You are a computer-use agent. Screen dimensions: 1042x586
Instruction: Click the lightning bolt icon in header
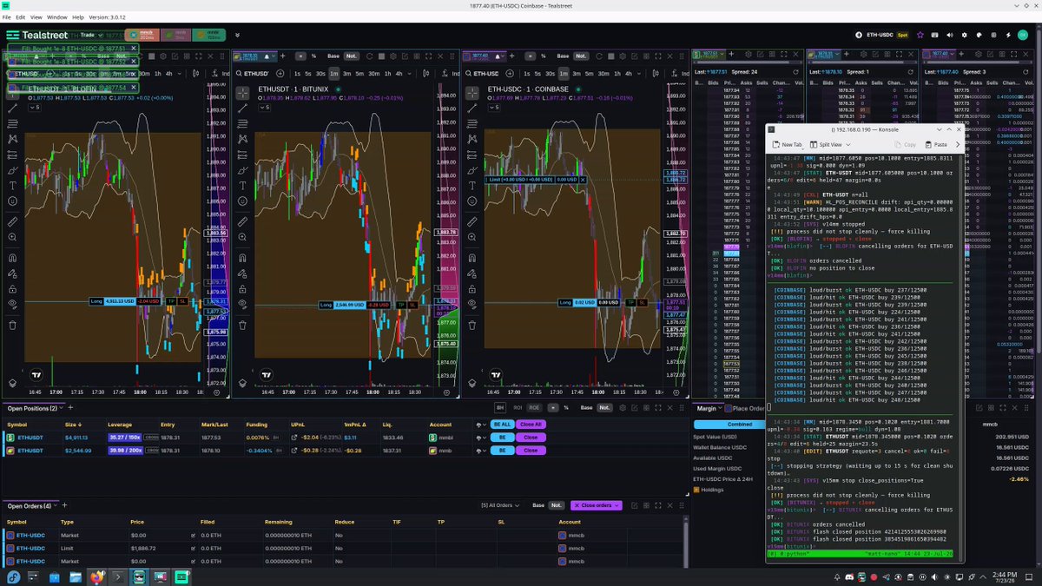pyautogui.click(x=1008, y=36)
